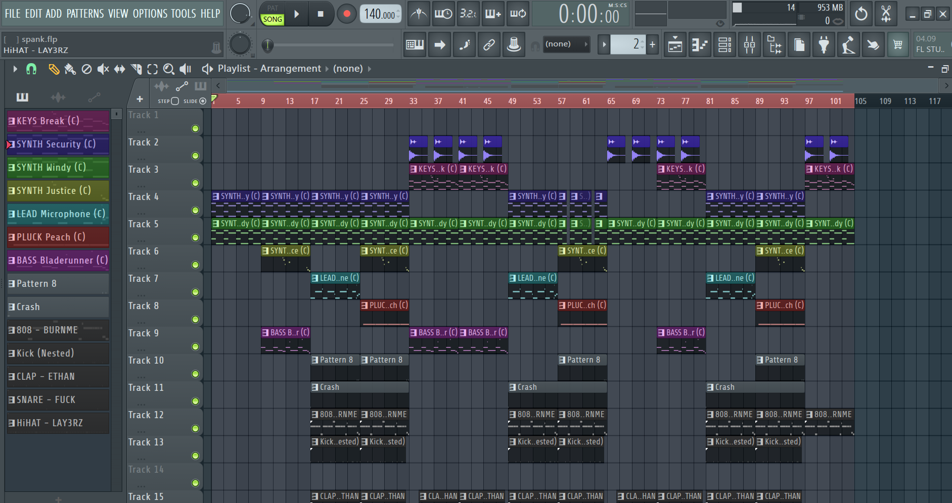952x503 pixels.
Task: Start playback with the Play button
Action: click(x=297, y=14)
